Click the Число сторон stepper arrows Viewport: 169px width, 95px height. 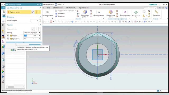pyautogui.click(x=40, y=21)
